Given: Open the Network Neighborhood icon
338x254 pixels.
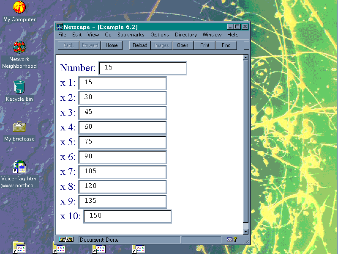Looking at the screenshot, I should coord(19,47).
